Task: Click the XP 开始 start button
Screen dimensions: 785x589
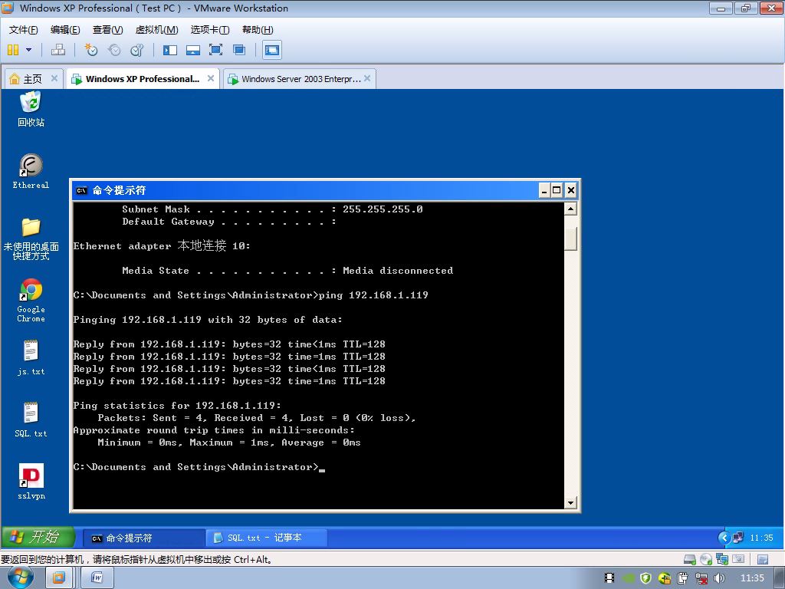Action: (x=38, y=538)
